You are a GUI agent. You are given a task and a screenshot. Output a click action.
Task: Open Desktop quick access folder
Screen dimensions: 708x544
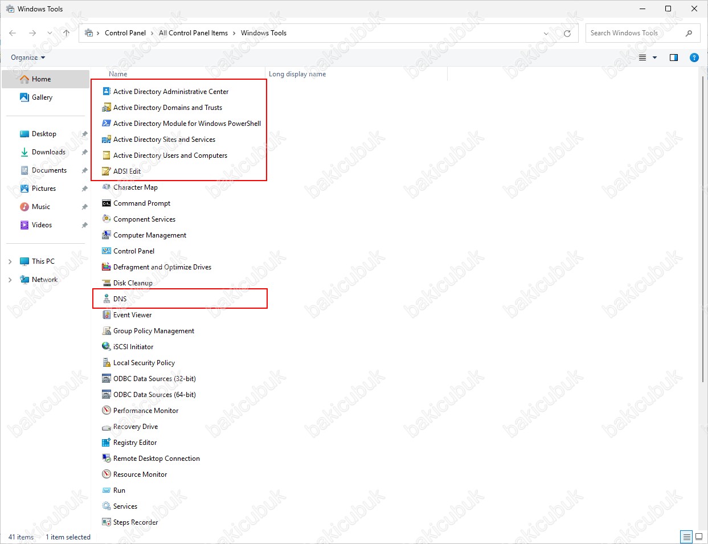[x=46, y=134]
